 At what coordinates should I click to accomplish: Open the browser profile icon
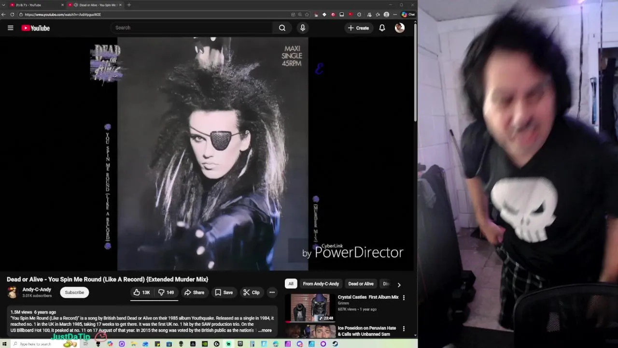click(386, 14)
